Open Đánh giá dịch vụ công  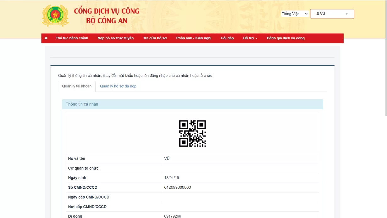coord(286,38)
